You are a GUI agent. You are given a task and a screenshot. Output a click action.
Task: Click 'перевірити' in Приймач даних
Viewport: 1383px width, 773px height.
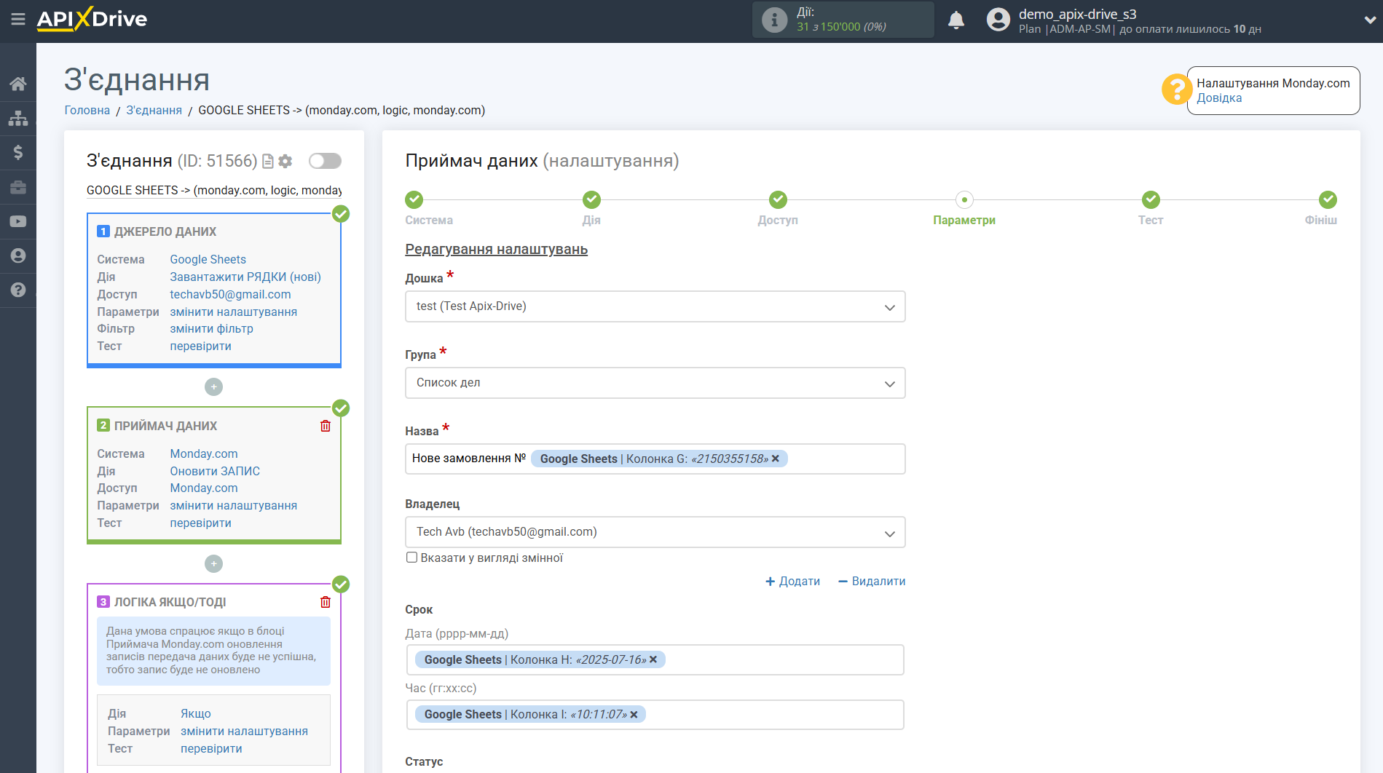tap(200, 523)
